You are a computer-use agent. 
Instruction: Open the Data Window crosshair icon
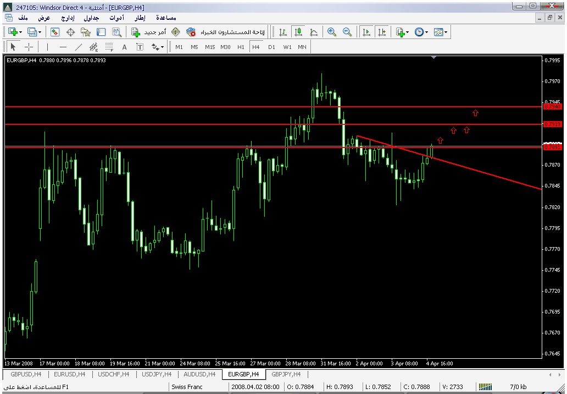[70, 32]
